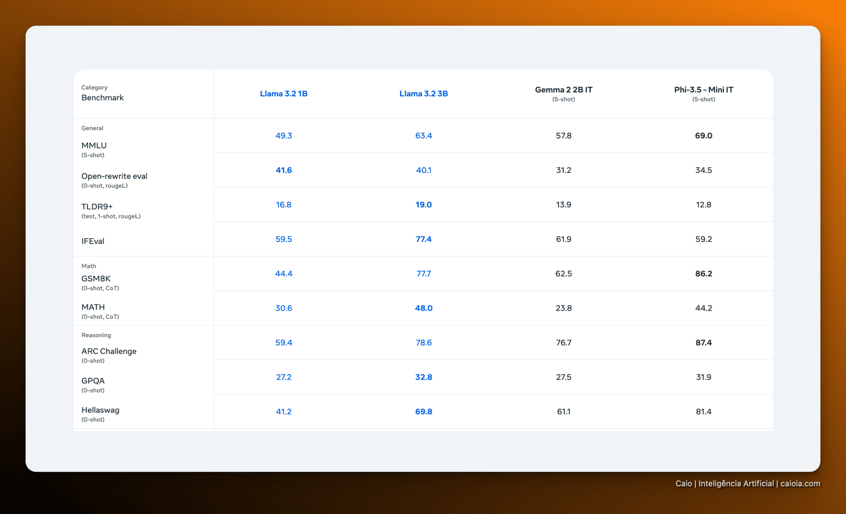The height and width of the screenshot is (514, 846).
Task: Click the 48.0 MATH score for Llama 3B
Action: point(424,308)
